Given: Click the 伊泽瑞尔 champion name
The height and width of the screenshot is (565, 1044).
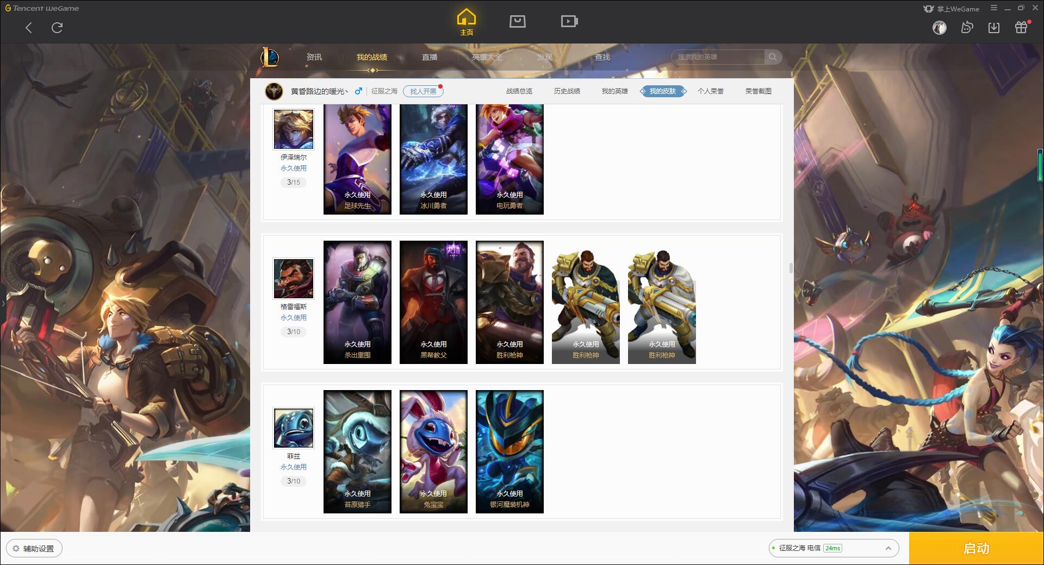Looking at the screenshot, I should [x=294, y=158].
